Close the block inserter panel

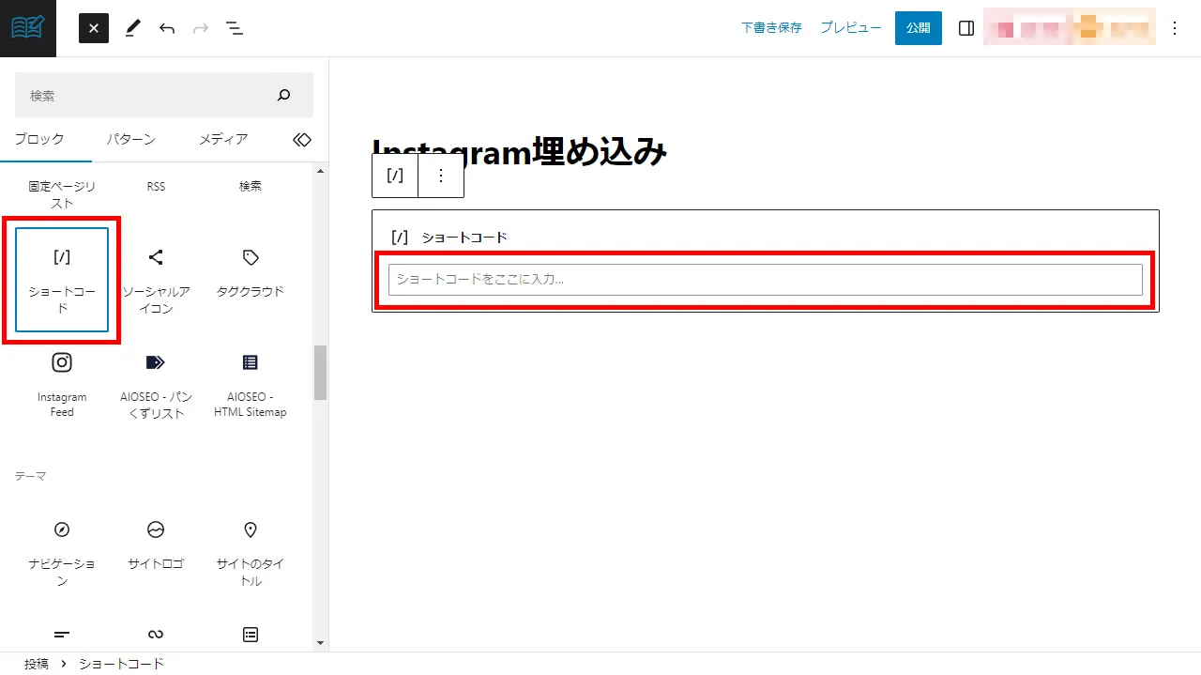[x=94, y=28]
